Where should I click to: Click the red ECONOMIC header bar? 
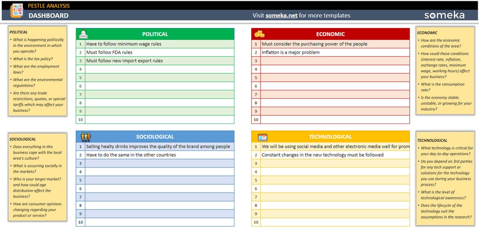330,34
